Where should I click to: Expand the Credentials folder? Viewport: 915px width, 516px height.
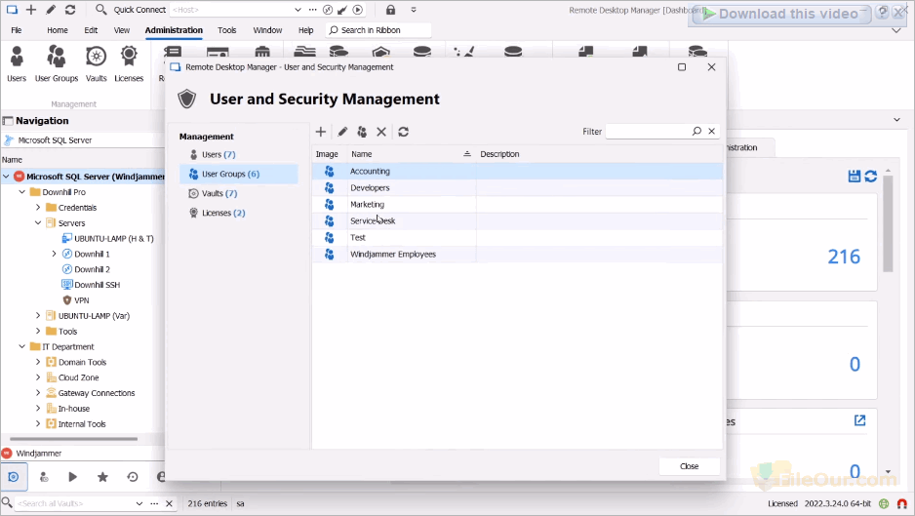click(38, 207)
